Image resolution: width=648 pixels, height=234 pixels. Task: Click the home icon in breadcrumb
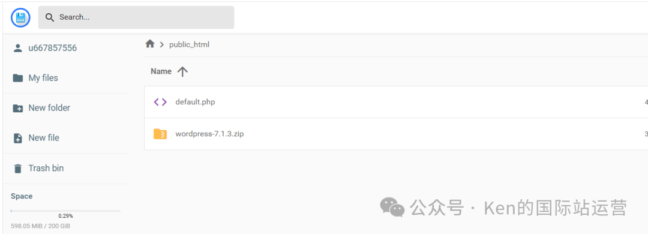click(x=150, y=44)
